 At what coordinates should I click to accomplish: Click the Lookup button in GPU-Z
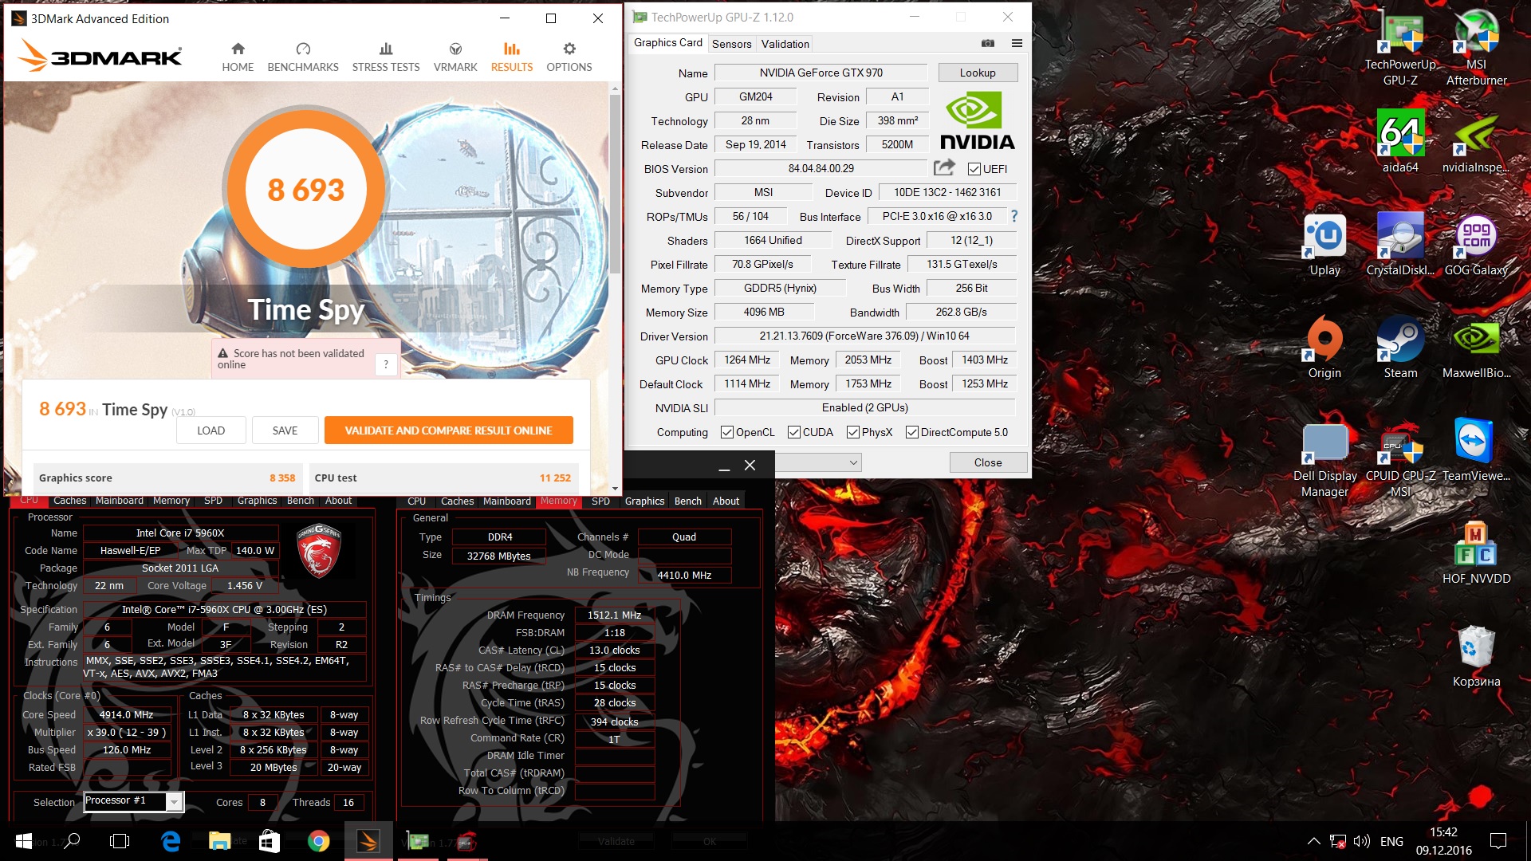pyautogui.click(x=978, y=73)
